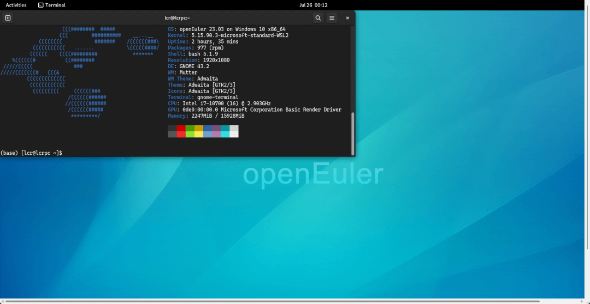The height and width of the screenshot is (304, 590).
Task: Click the search magnifier icon in terminal header
Action: pyautogui.click(x=318, y=17)
